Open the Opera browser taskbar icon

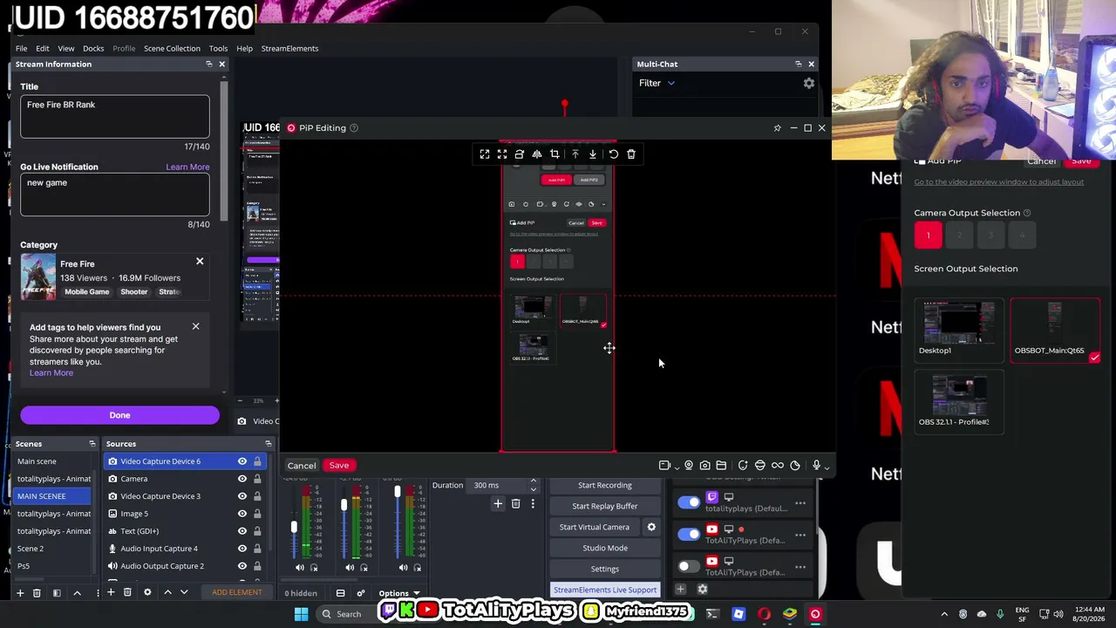(764, 614)
